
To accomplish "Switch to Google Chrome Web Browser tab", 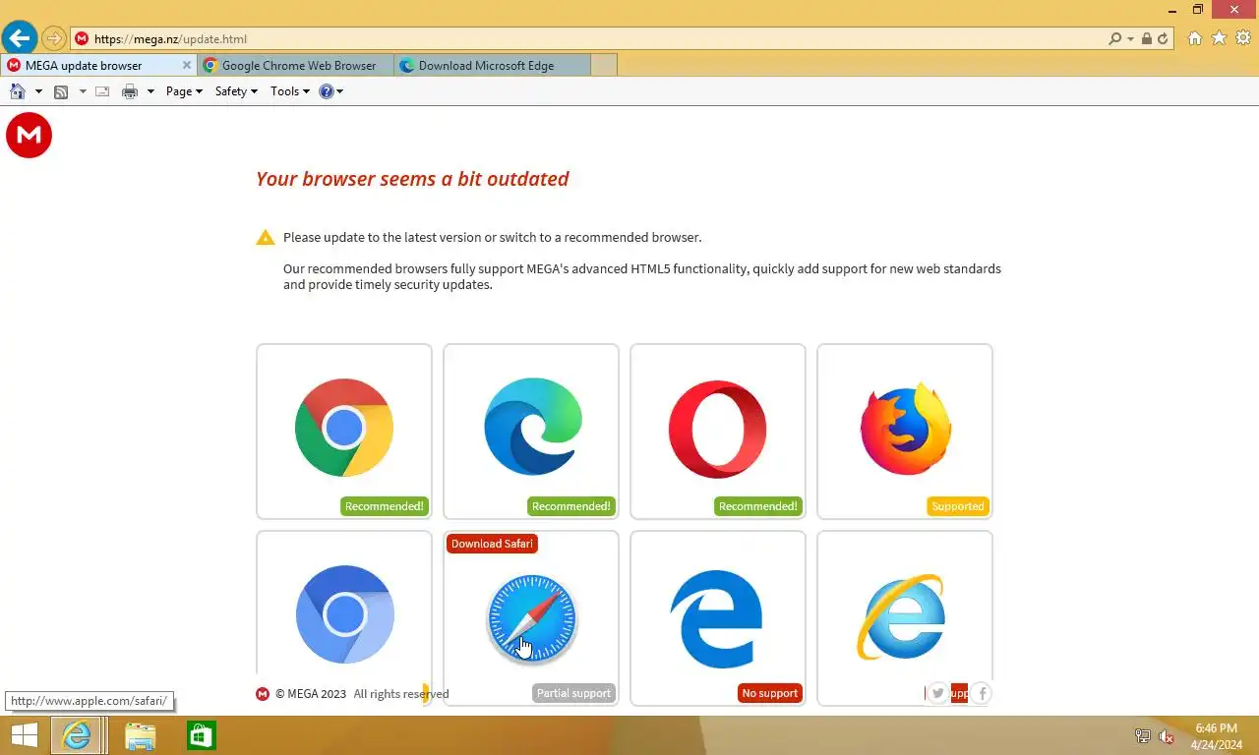I will tap(295, 66).
